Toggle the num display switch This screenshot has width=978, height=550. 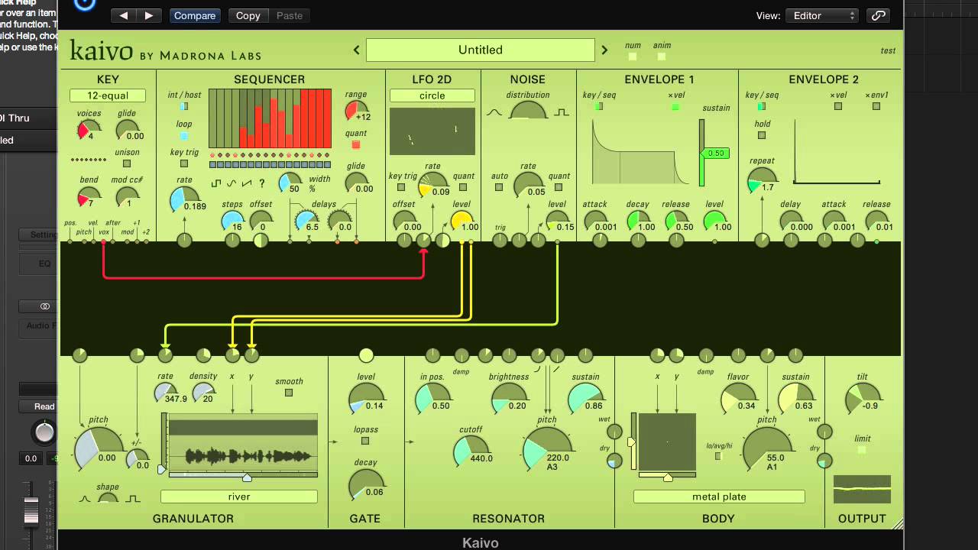(x=633, y=57)
